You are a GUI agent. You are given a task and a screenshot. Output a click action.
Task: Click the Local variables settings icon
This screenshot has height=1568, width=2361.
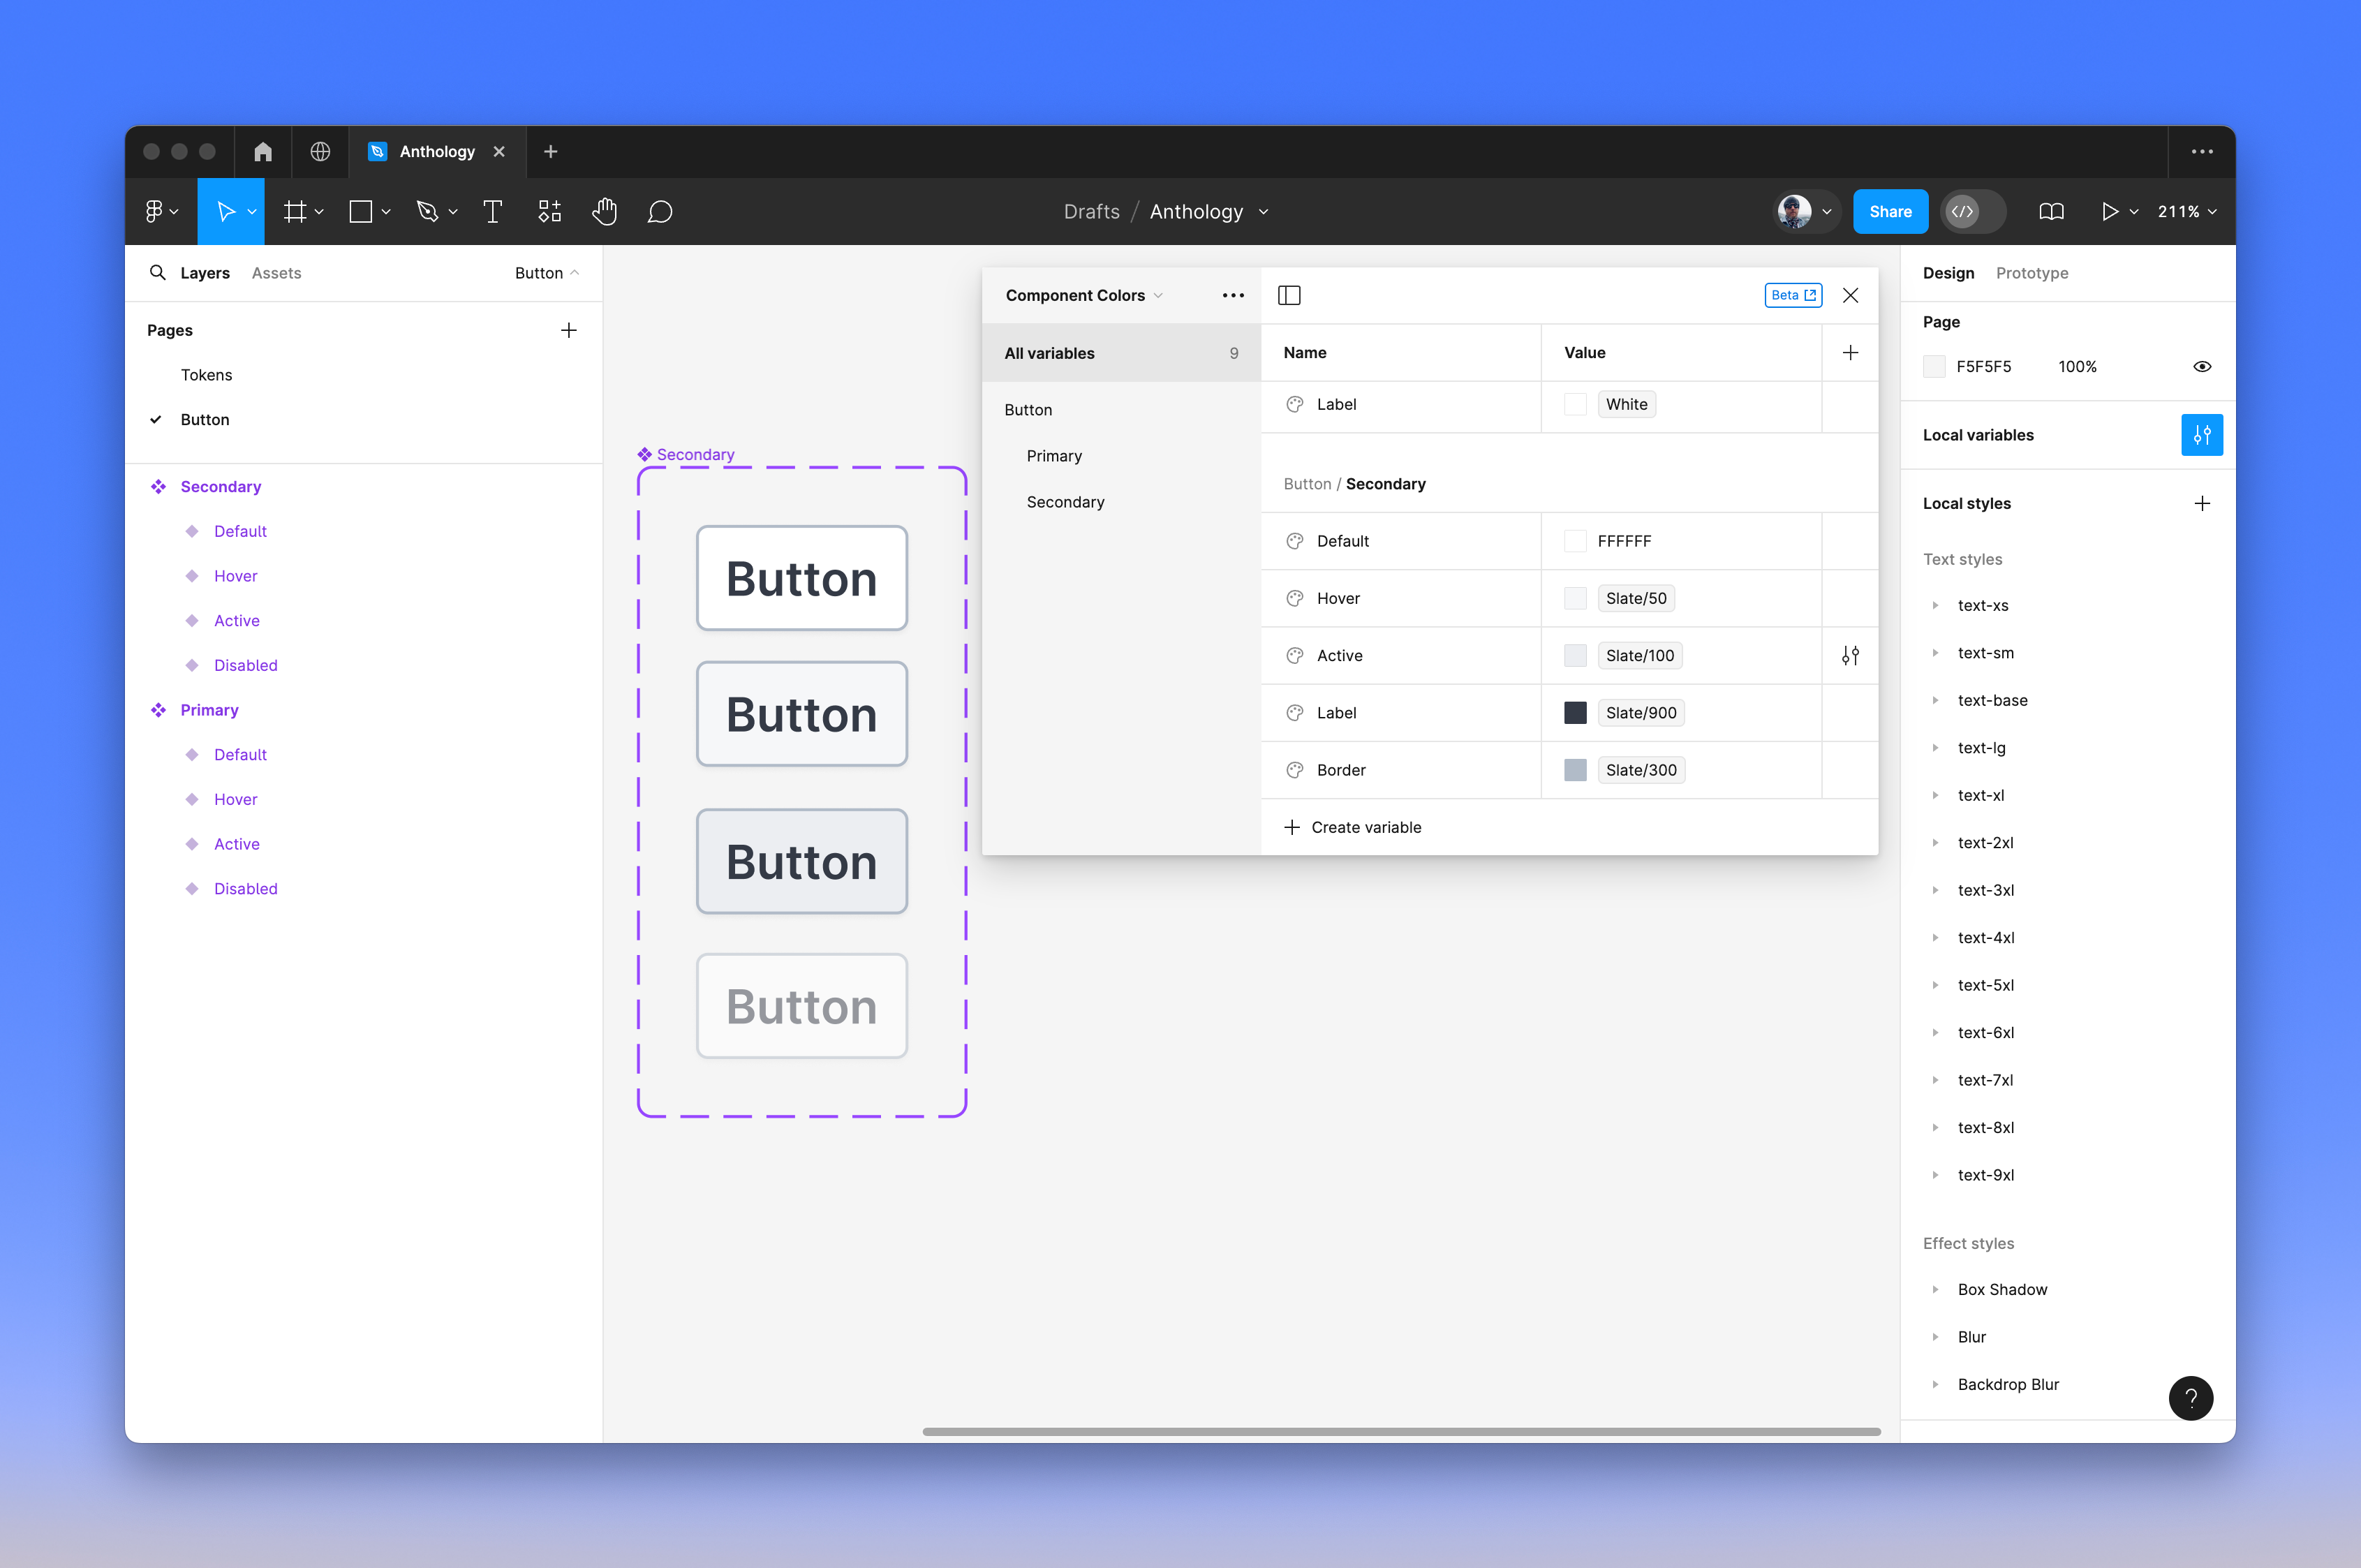[2201, 435]
